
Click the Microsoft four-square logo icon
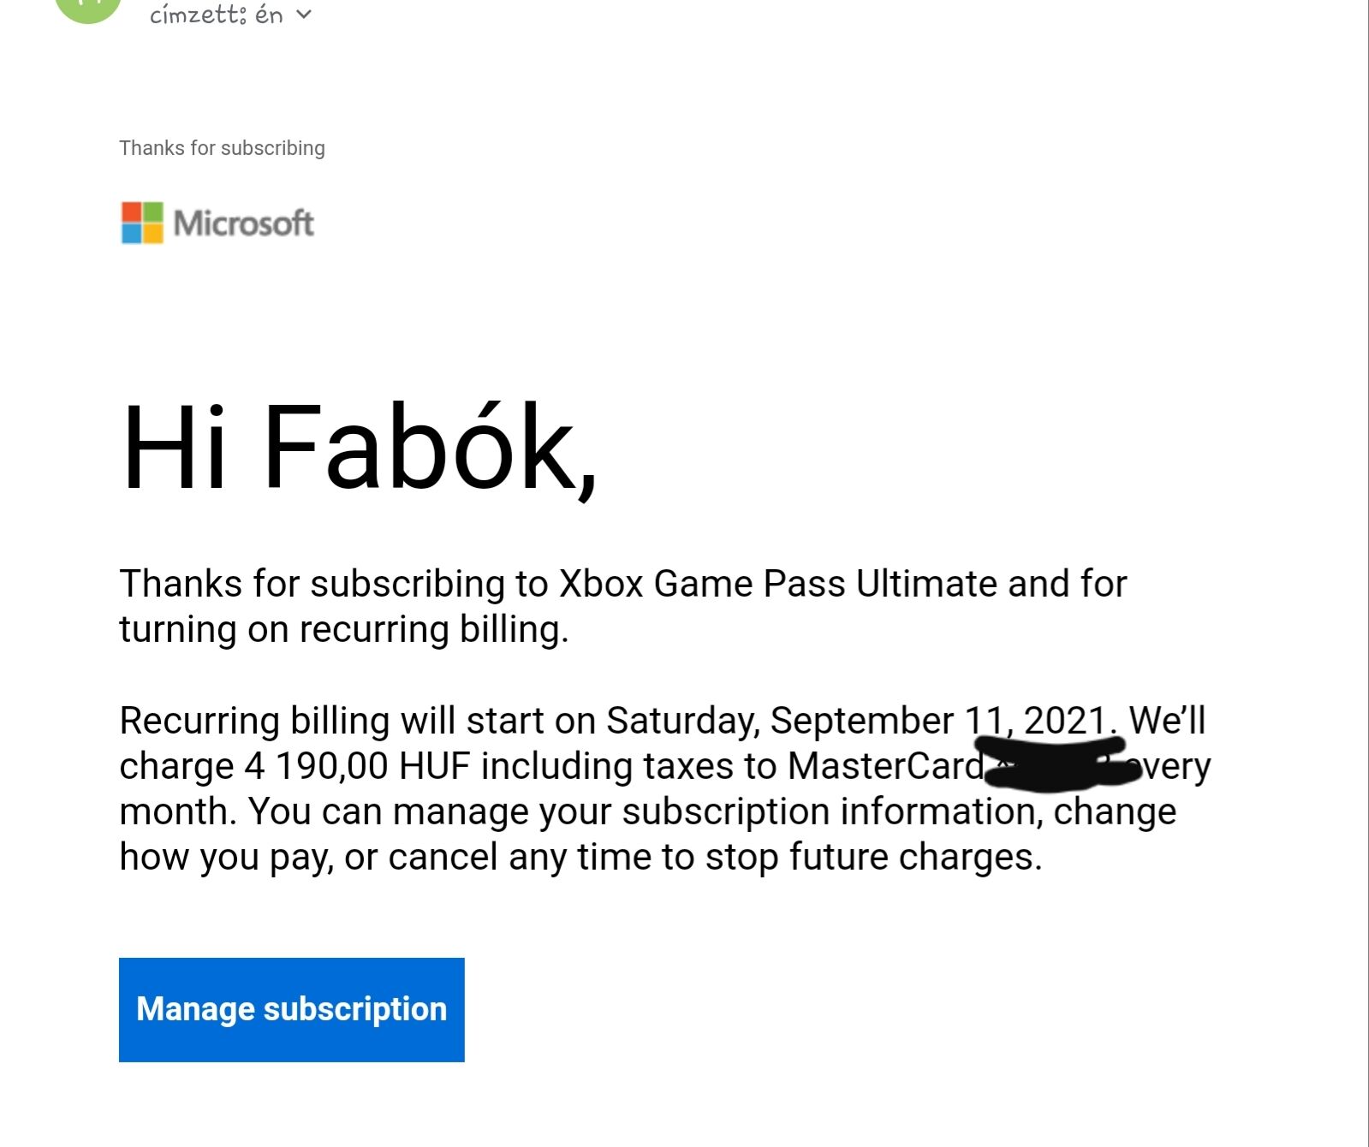142,223
